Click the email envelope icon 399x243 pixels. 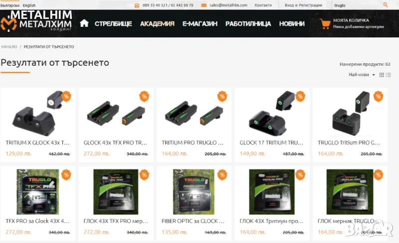tap(204, 5)
